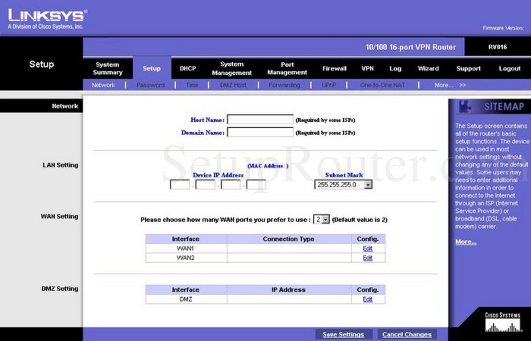Edit the DMZ interface configuration
Viewport: 531px width, 341px height.
point(367,300)
